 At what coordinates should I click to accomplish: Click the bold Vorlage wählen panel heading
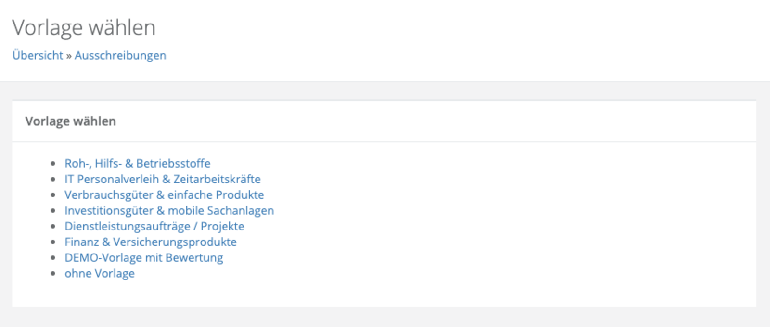(70, 121)
